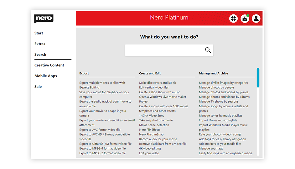Select Export to MPEG-4 format video file
Image resolution: width=295 pixels, height=169 pixels.
(x=102, y=149)
